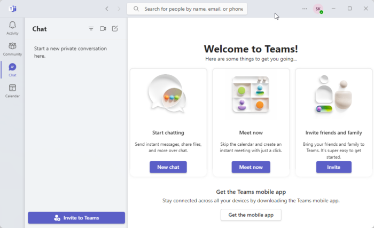Click the Teams logo icon
The image size is (374, 228).
point(12,9)
